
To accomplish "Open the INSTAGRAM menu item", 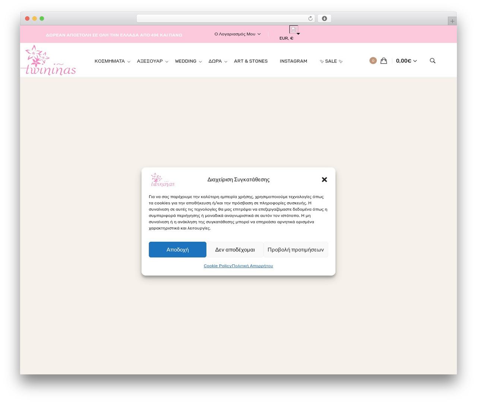I will click(293, 61).
